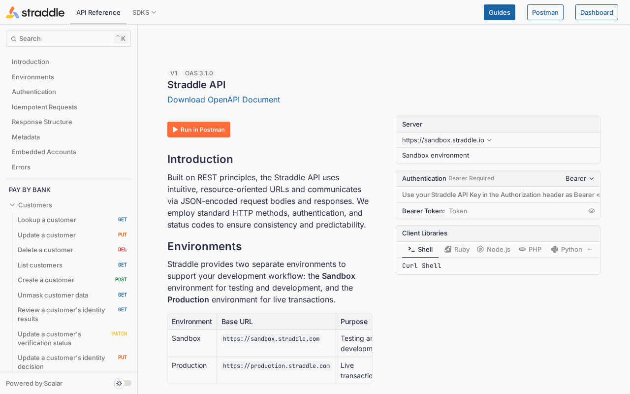This screenshot has width=630, height=394.
Task: Select the PHP client library icon
Action: pos(522,250)
